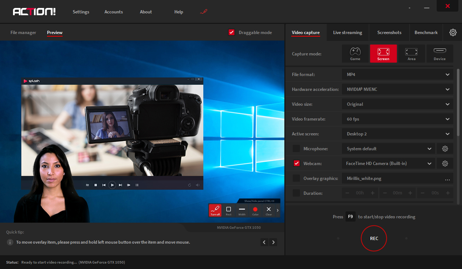Open the File manager tab
The width and height of the screenshot is (462, 269).
tap(23, 32)
